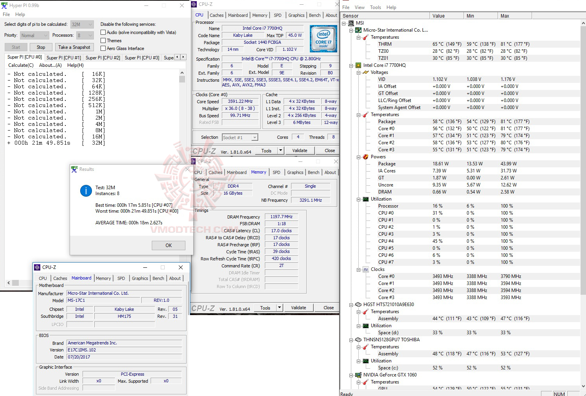
Task: Click the Intel Core i7 badge in CPU-Z
Action: 324,38
